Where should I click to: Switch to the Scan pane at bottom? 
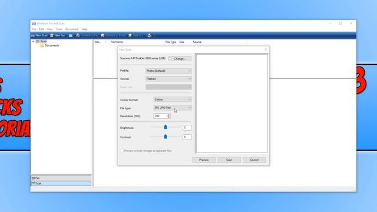(x=61, y=183)
